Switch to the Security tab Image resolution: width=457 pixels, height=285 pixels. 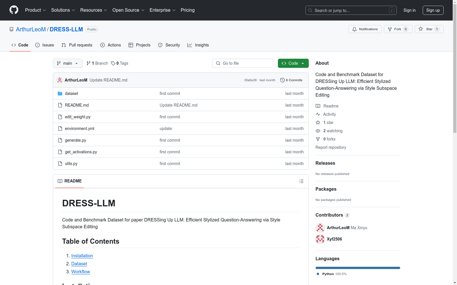point(169,45)
